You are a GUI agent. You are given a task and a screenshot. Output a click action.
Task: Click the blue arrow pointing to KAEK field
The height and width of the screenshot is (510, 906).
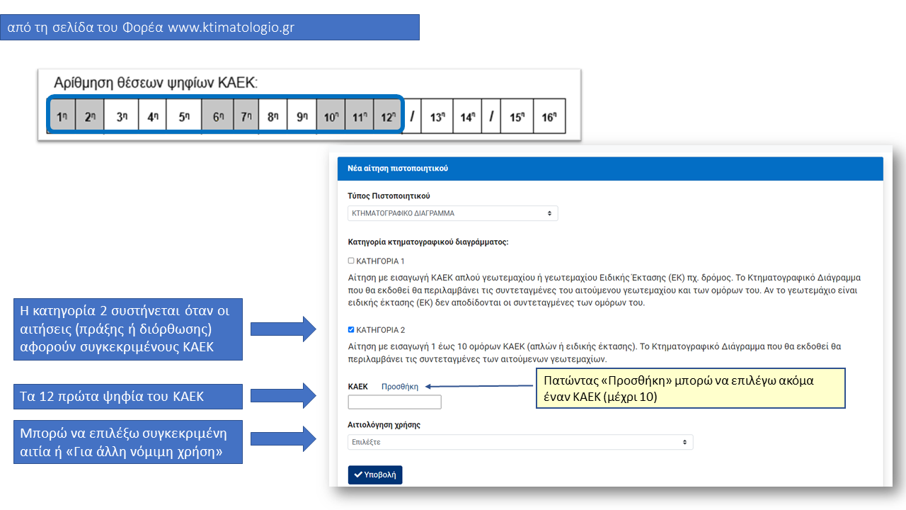coord(283,396)
